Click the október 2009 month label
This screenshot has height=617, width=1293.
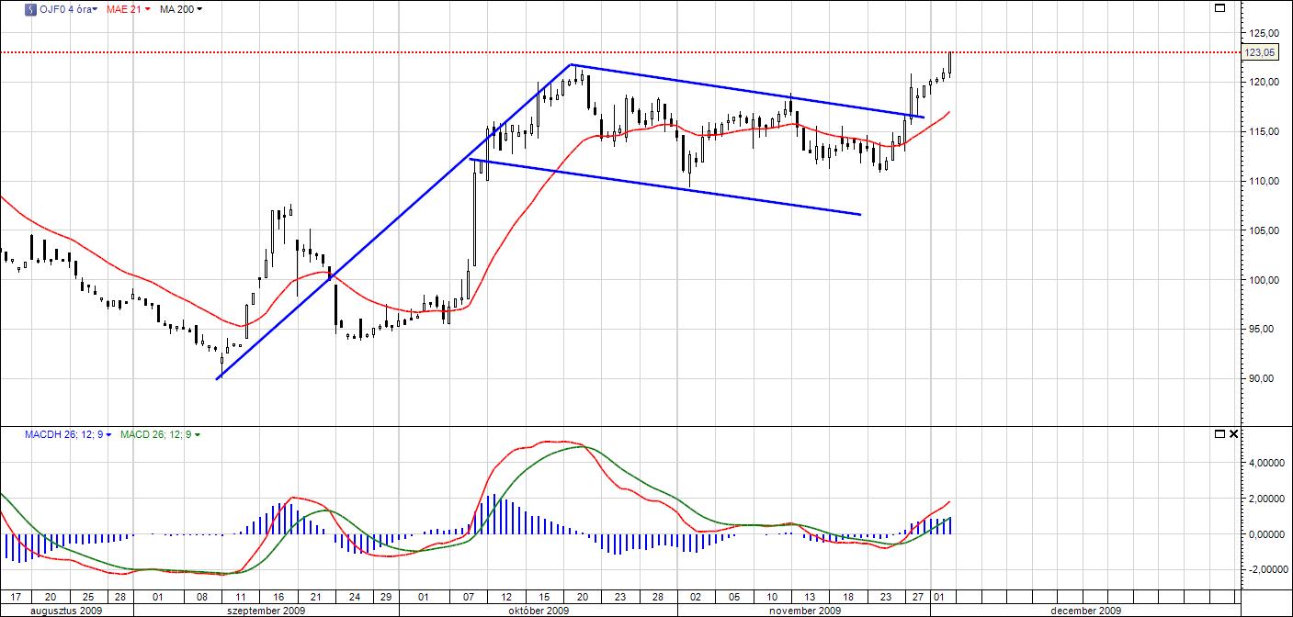[539, 610]
